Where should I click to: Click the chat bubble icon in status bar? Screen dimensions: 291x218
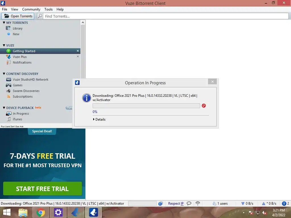(189, 203)
